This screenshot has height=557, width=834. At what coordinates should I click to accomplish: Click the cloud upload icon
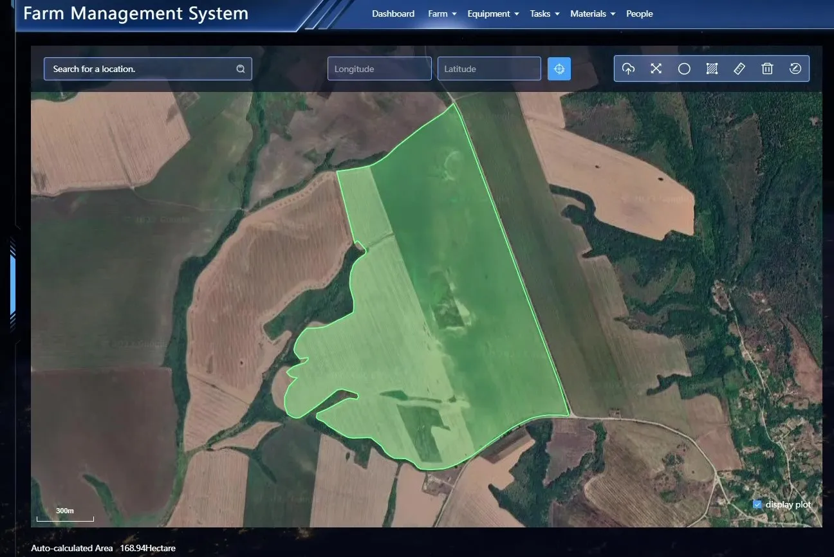tap(629, 69)
